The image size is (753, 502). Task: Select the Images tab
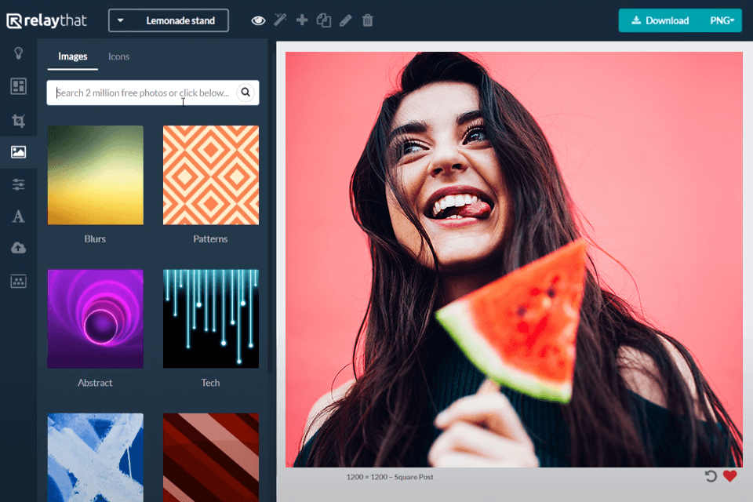tap(73, 56)
